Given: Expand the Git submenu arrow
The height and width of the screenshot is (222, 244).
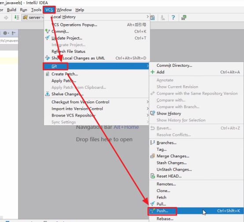Looking at the screenshot, I should (x=148, y=66).
